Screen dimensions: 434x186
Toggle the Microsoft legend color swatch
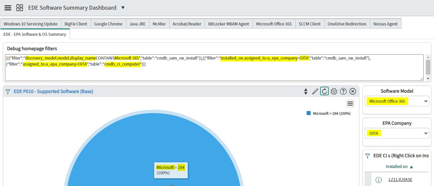coord(309,113)
